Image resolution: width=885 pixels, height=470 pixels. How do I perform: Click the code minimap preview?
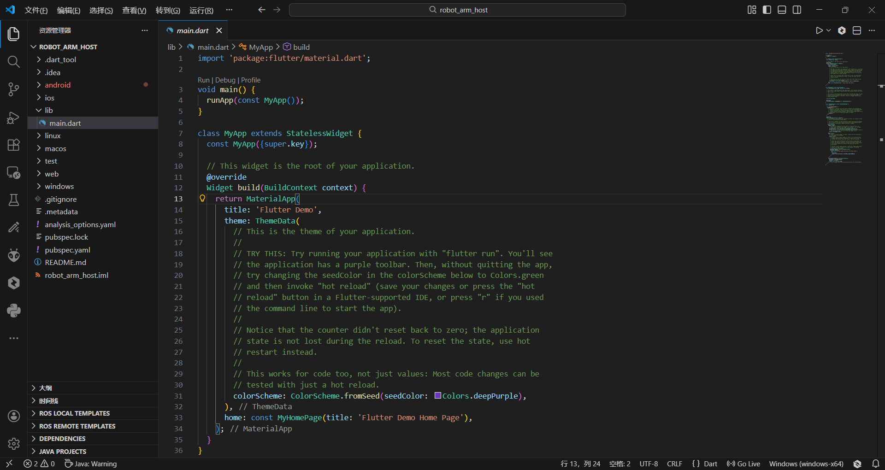tap(844, 108)
